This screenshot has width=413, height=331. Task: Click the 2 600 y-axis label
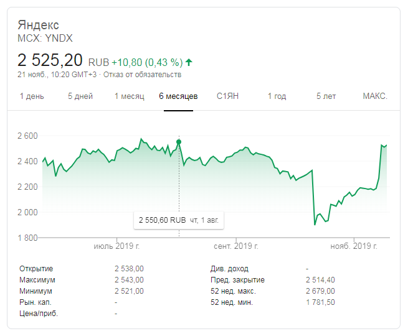27,136
